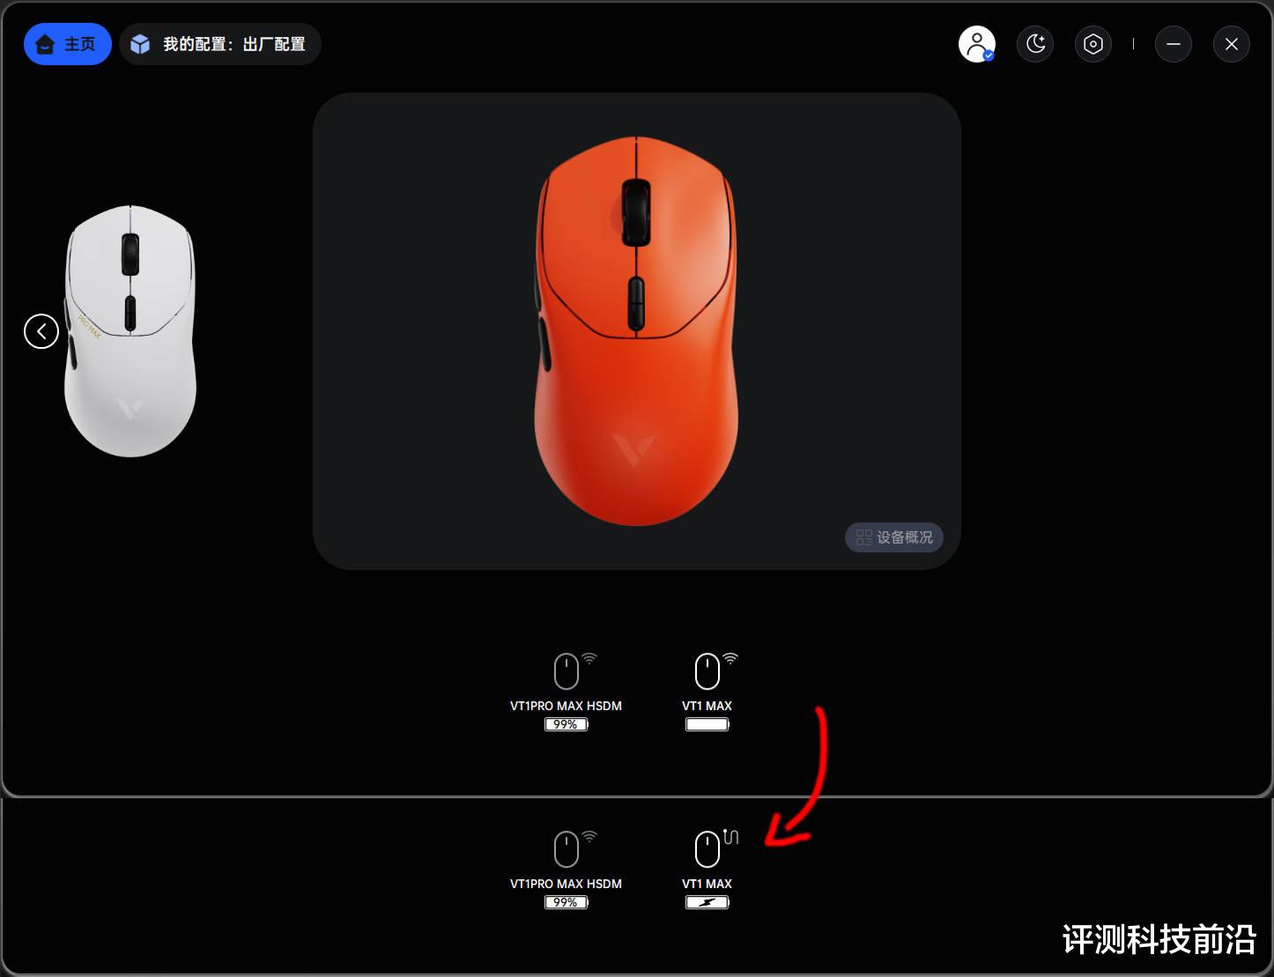Image resolution: width=1274 pixels, height=977 pixels.
Task: Click the VT1PRO MAX HSDM 99% battery indicator
Action: [567, 724]
